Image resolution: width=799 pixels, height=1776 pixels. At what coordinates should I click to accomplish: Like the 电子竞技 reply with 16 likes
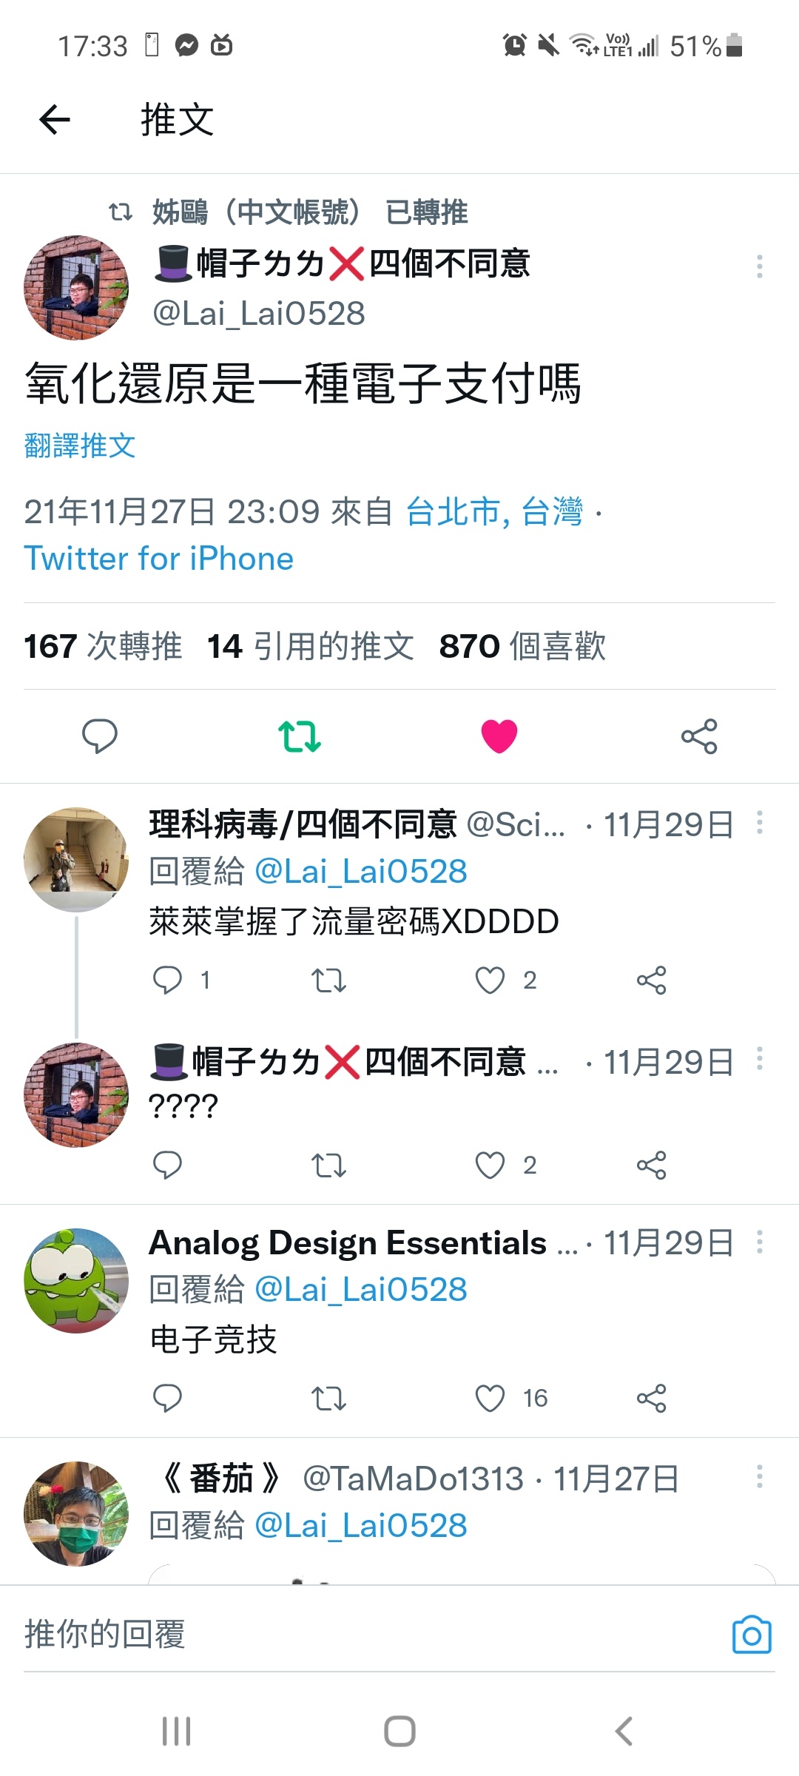point(490,1398)
